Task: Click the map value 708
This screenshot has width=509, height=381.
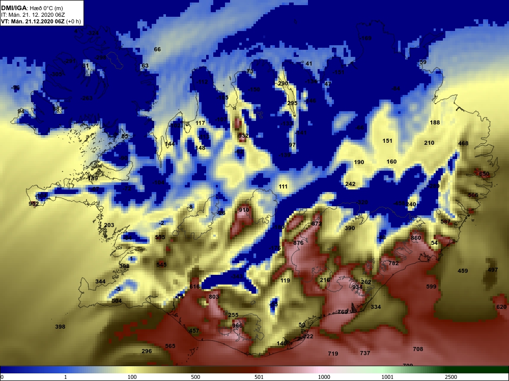Action: coord(418,348)
